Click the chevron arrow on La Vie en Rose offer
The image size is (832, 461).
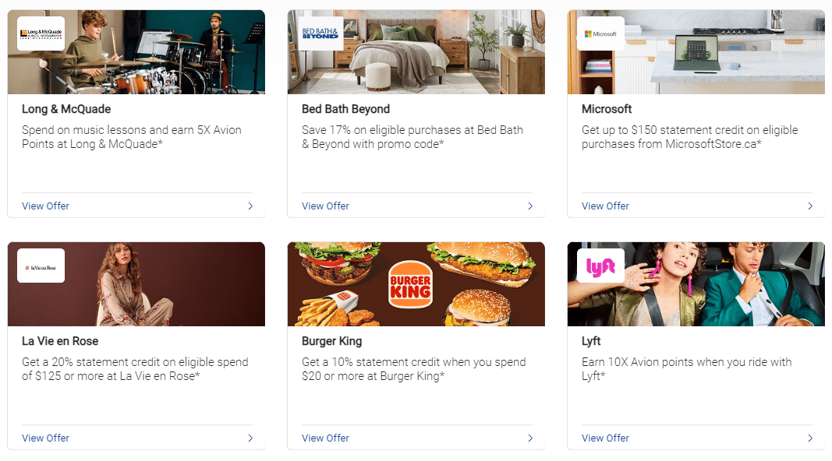coord(250,438)
